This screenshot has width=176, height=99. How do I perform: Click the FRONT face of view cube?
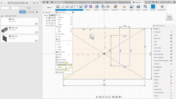click(x=169, y=17)
